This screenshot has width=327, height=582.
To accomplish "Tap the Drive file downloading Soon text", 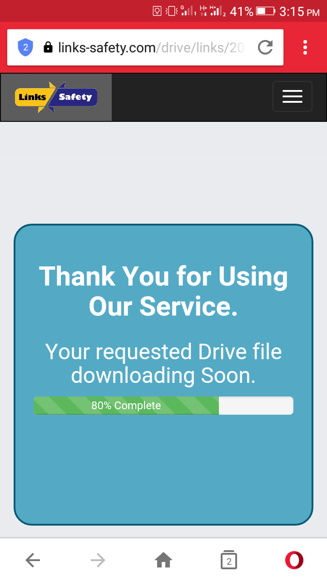I will tap(163, 364).
